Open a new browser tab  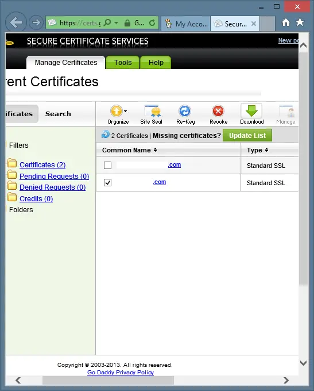[x=267, y=24]
